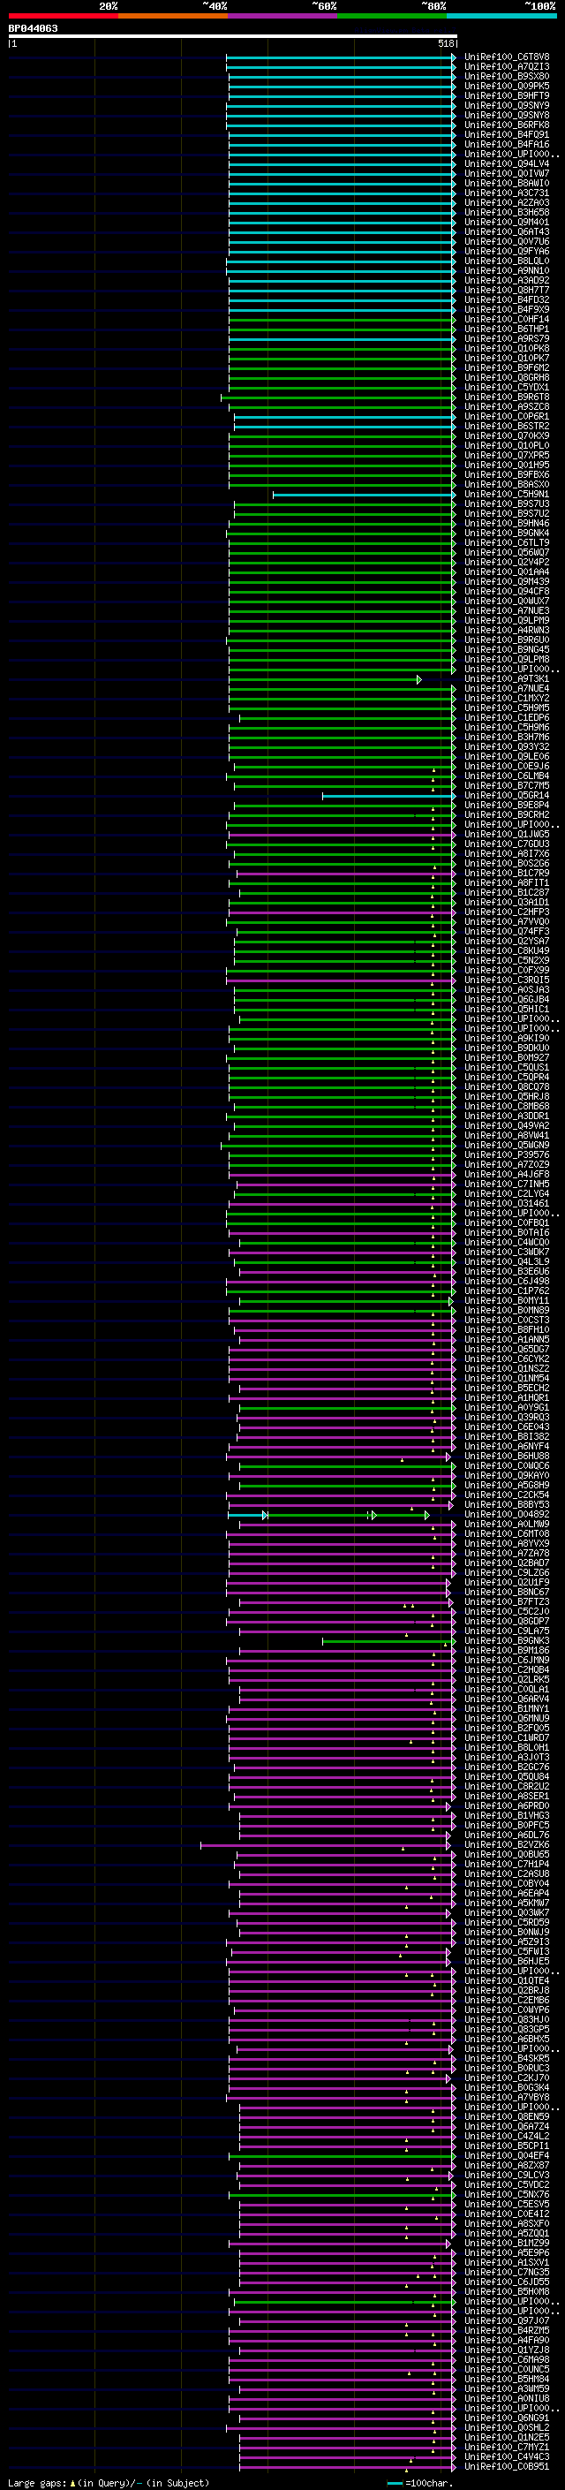Click the cyan ~100% identity legend segment

[502, 16]
